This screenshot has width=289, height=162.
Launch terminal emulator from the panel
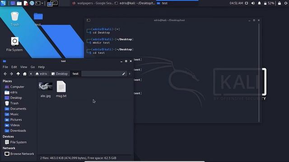pyautogui.click(x=37, y=3)
